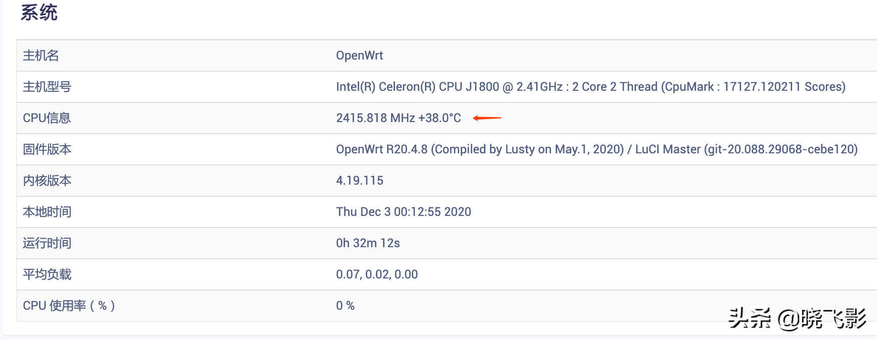Click the Thu Dec 3 00:12:55 2020 timestamp
Viewport: 877px width, 340px height.
click(x=403, y=212)
